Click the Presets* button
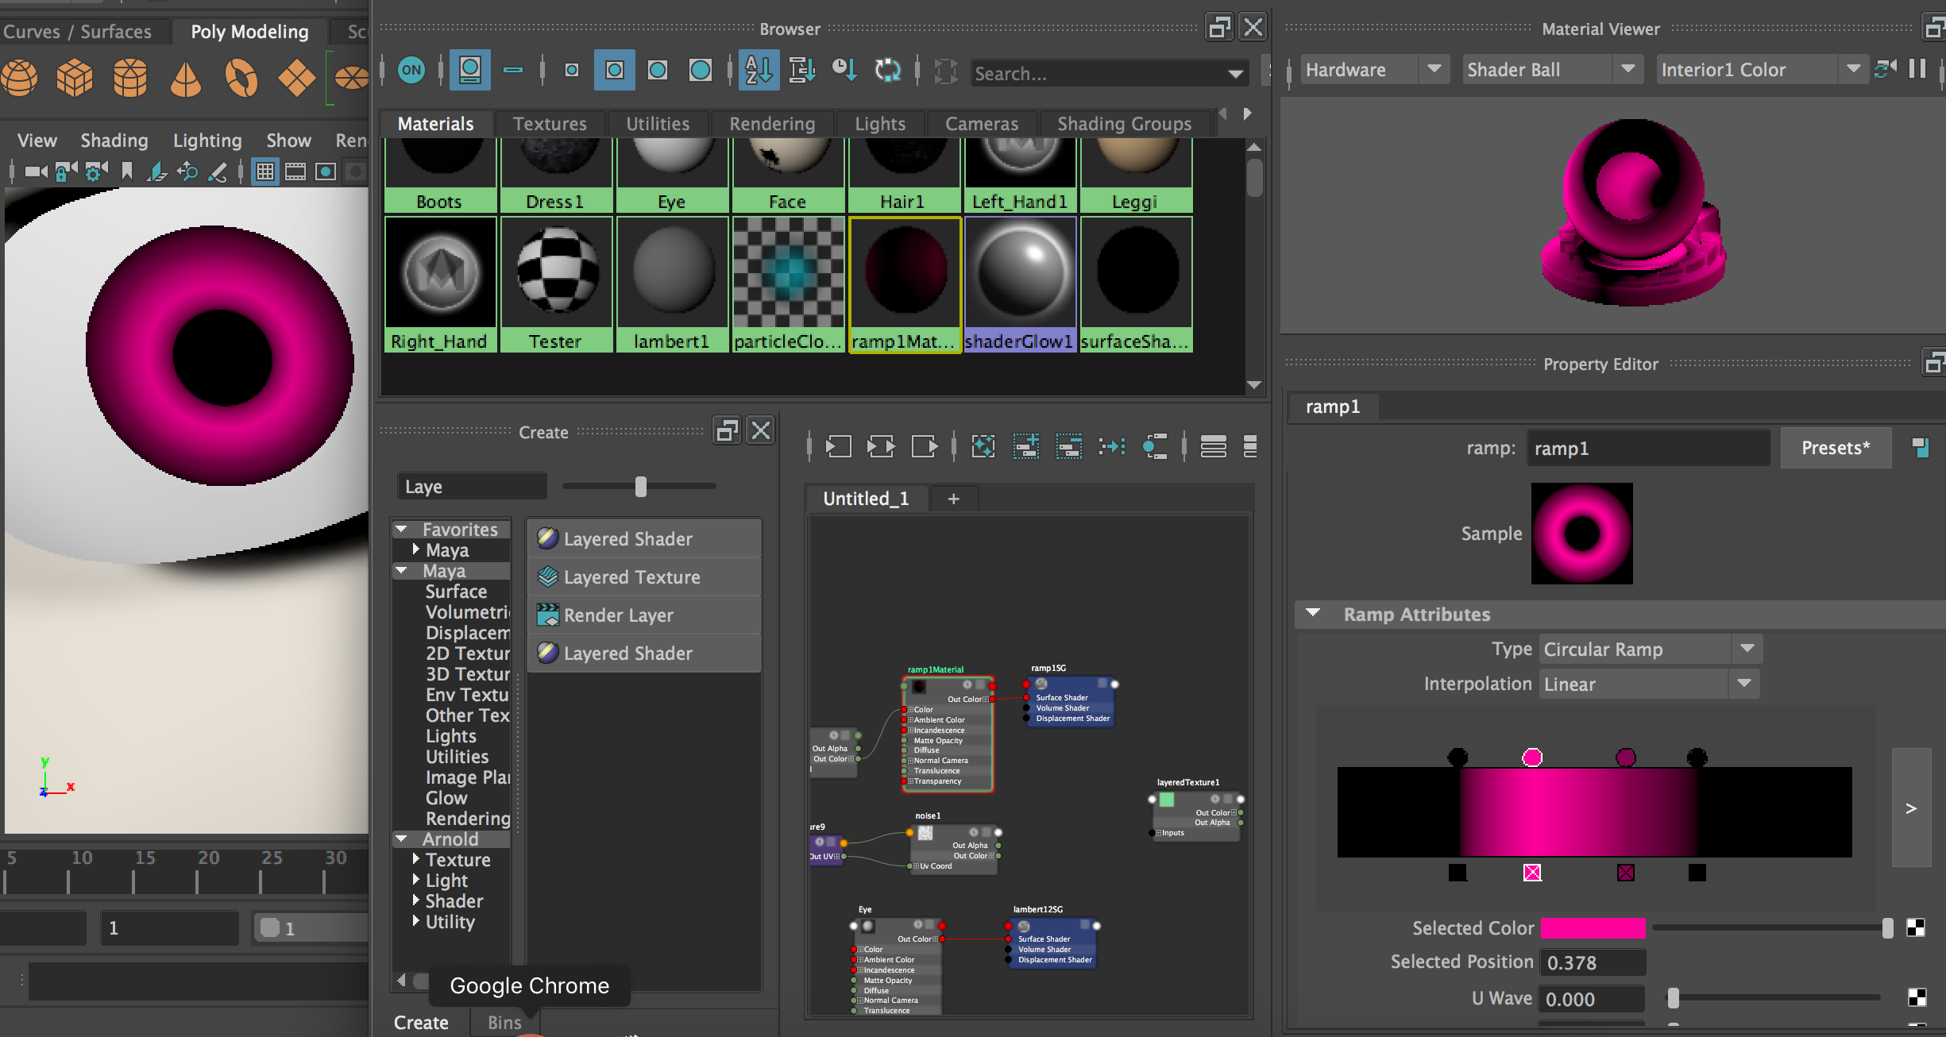1946x1037 pixels. coord(1835,448)
